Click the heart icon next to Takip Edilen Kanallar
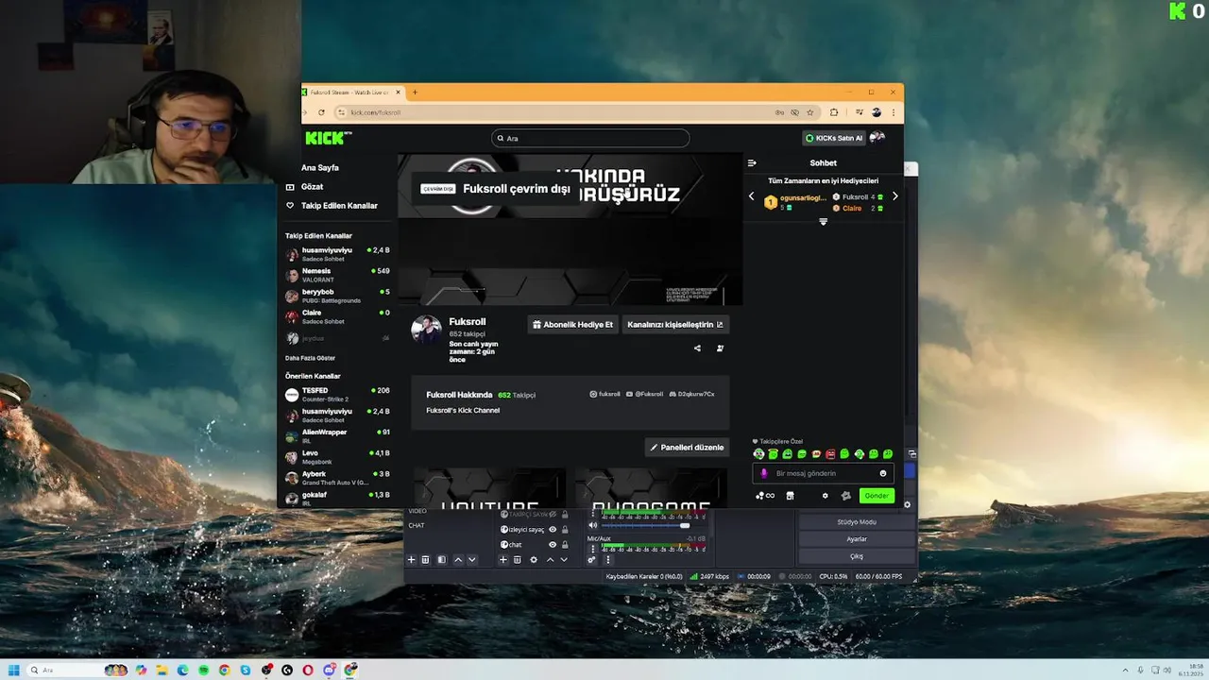Image resolution: width=1209 pixels, height=680 pixels. tap(290, 206)
